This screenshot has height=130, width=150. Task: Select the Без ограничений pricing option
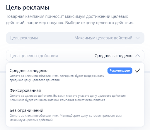[x=75, y=115]
